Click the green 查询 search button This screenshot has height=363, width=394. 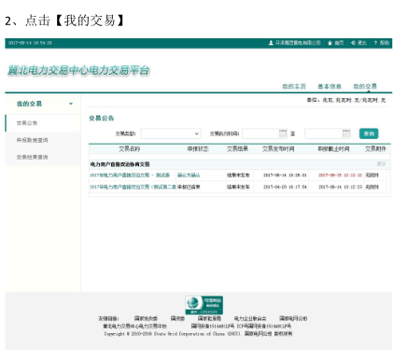click(369, 133)
